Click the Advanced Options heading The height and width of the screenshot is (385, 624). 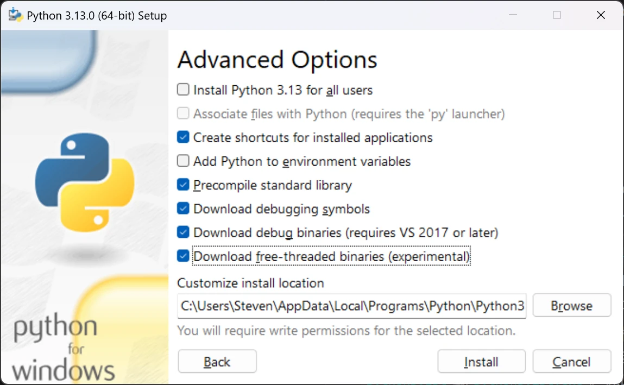[x=277, y=60]
